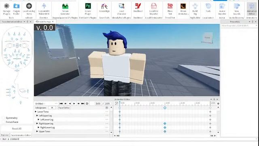Open the LowerTorso track options menu
This screenshot has height=146, width=259.
pyautogui.click(x=107, y=112)
